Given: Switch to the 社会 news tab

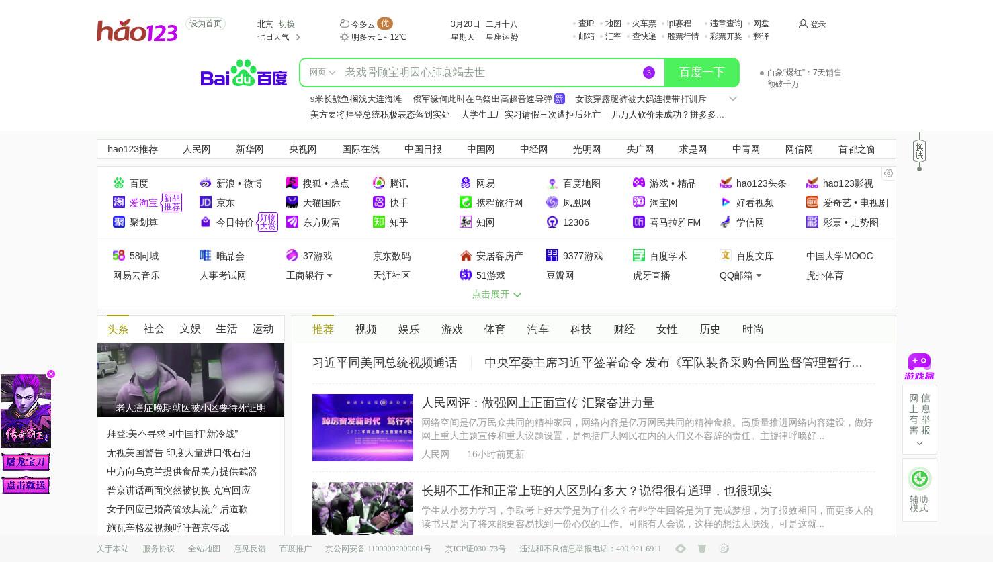Looking at the screenshot, I should 154,329.
